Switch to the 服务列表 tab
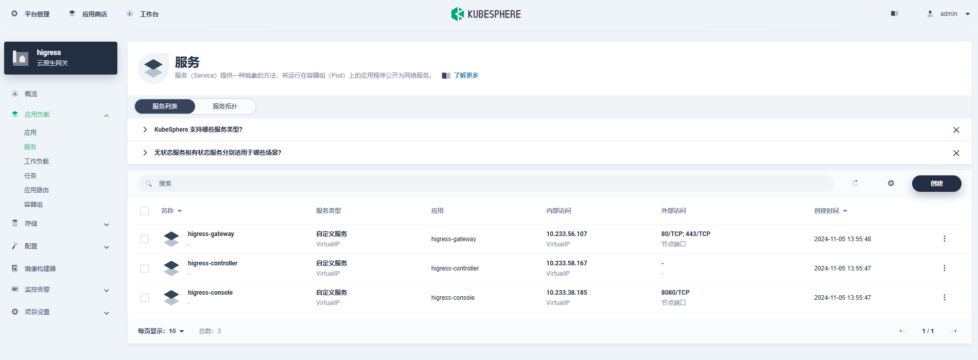The width and height of the screenshot is (978, 360). click(x=165, y=106)
